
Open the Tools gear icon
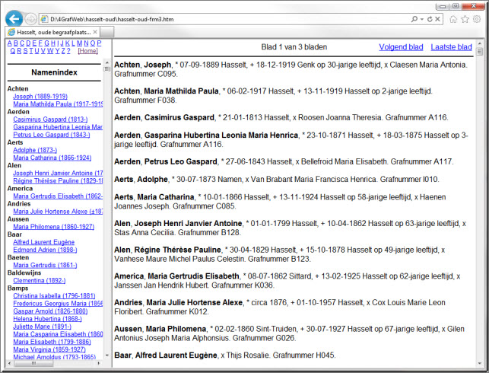point(476,18)
